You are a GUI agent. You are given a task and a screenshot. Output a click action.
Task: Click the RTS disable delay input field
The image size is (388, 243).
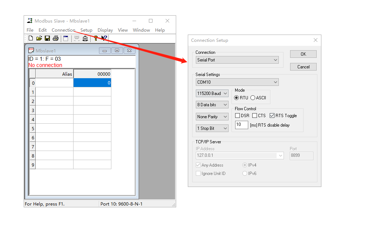tap(241, 125)
